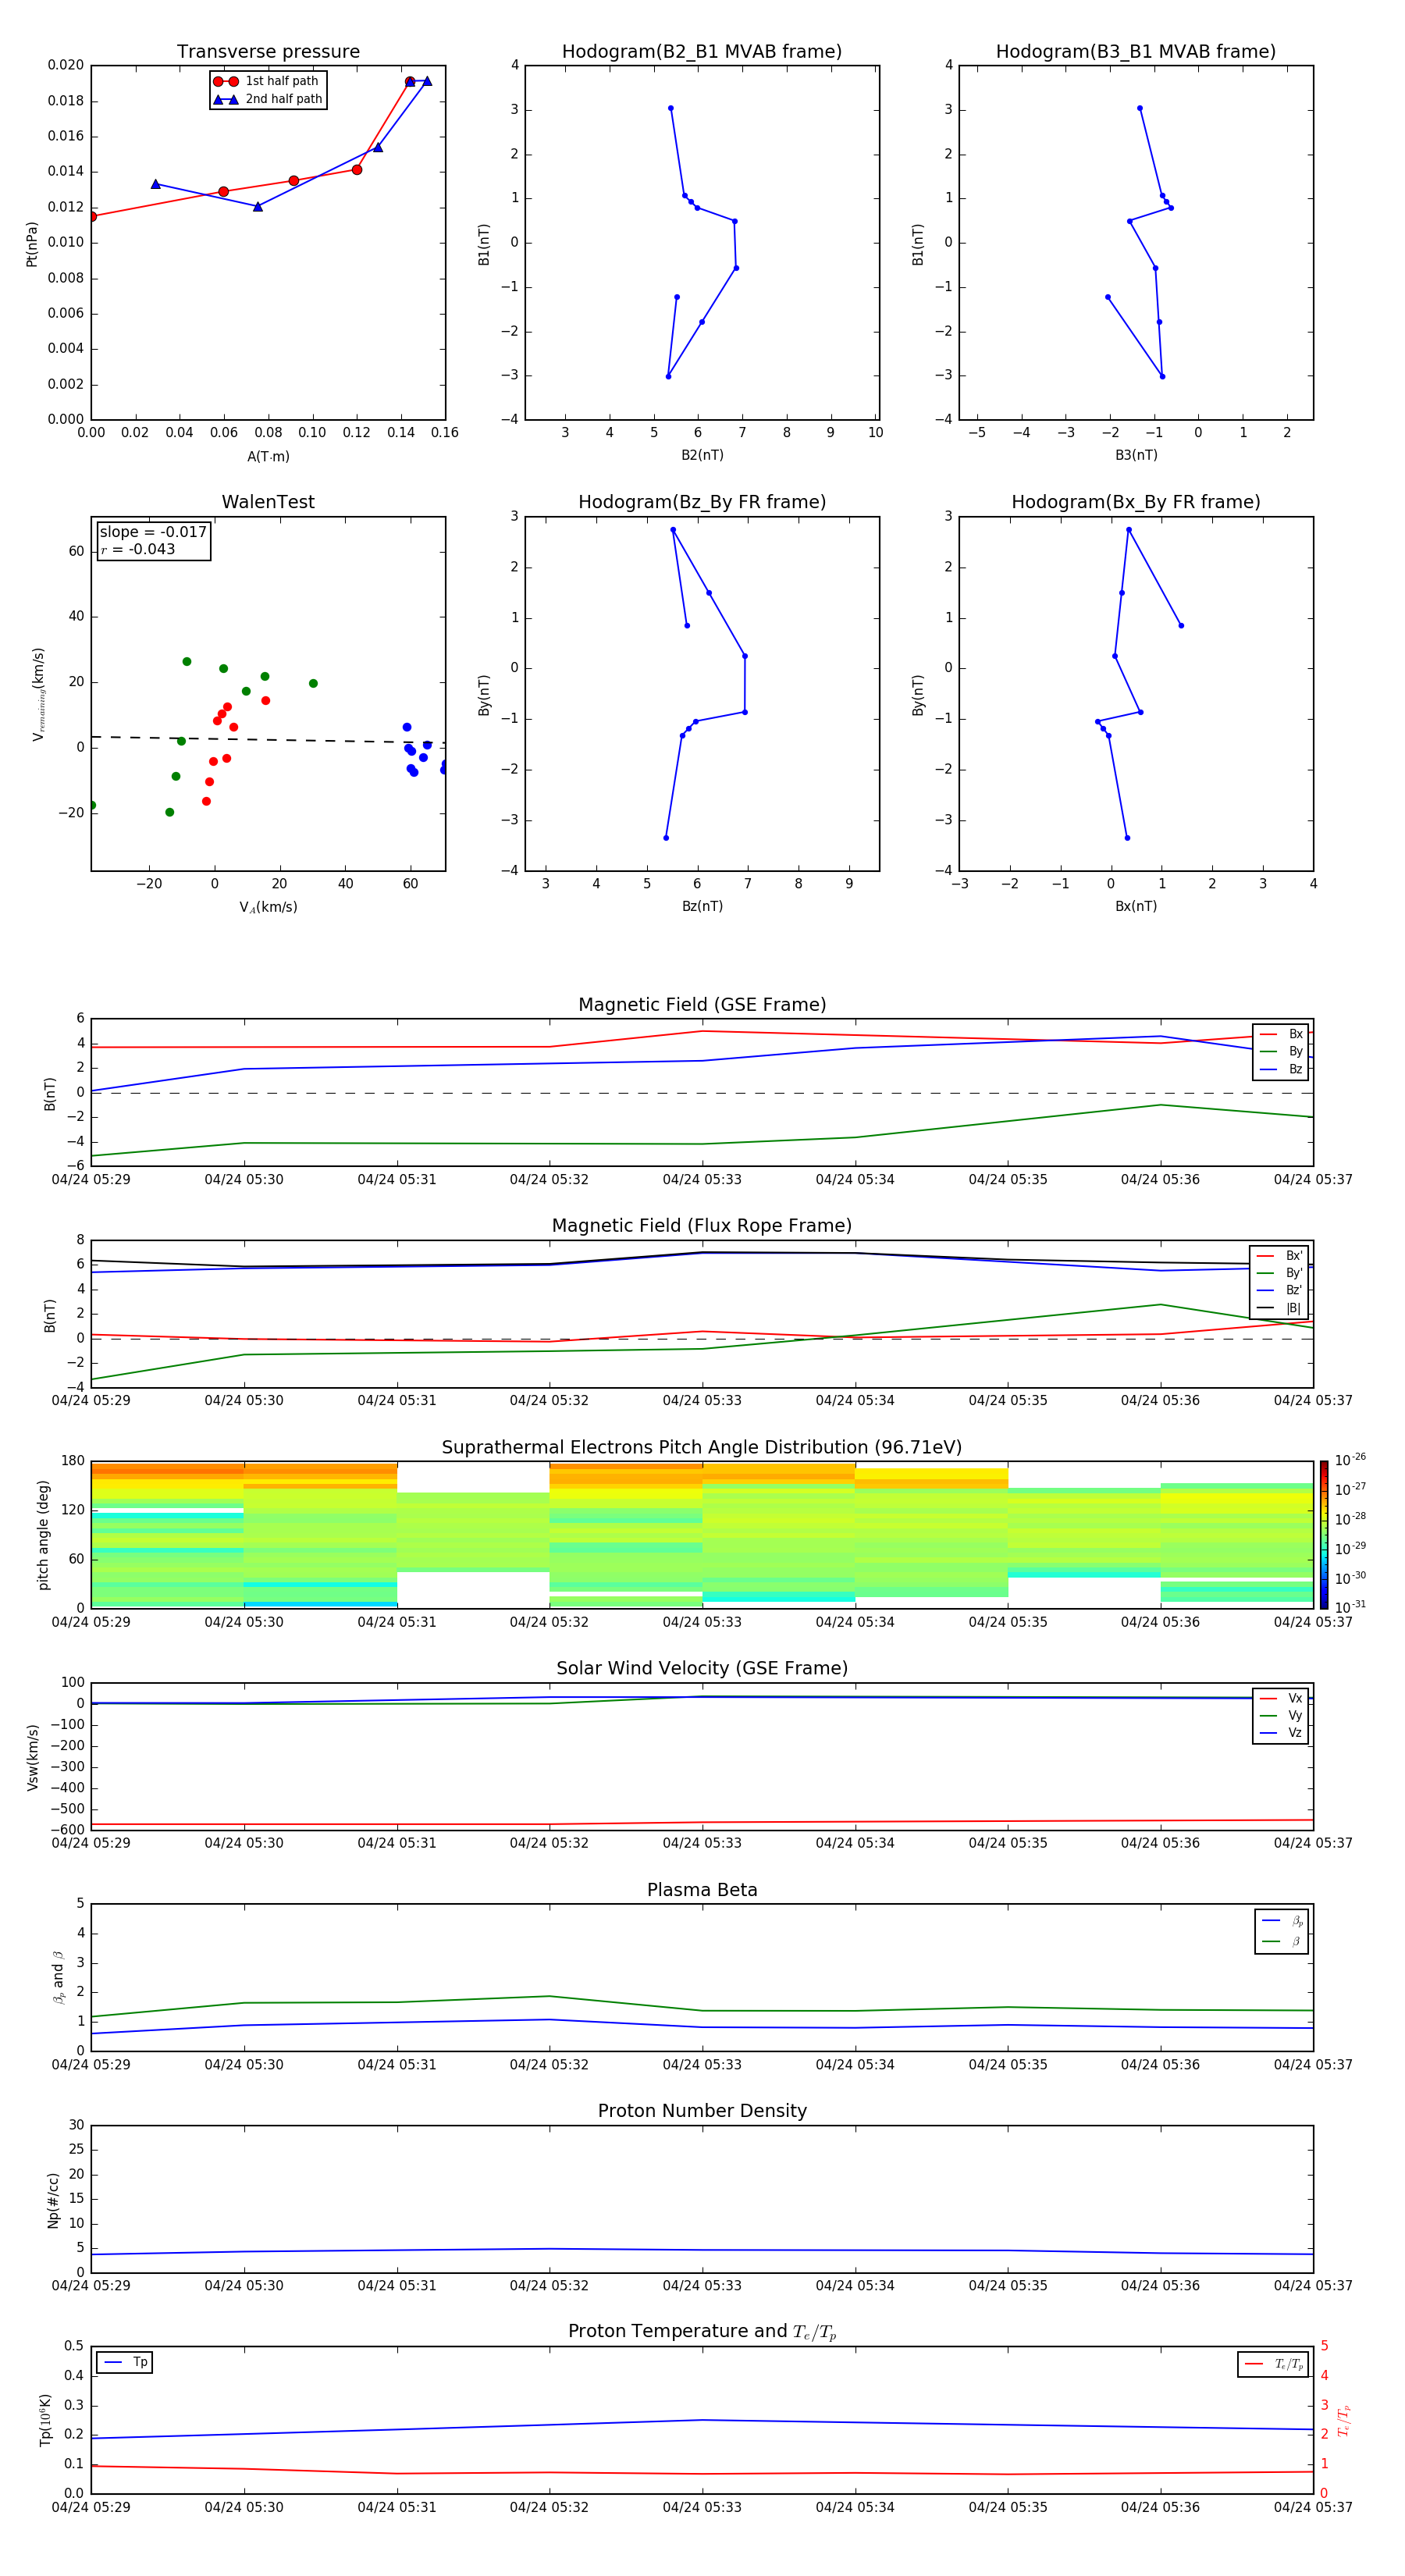Viewport: 1405px width, 2576px height.
Task: Click '04/24 05:29' tick under proton temperature panel
Action: [91, 2507]
